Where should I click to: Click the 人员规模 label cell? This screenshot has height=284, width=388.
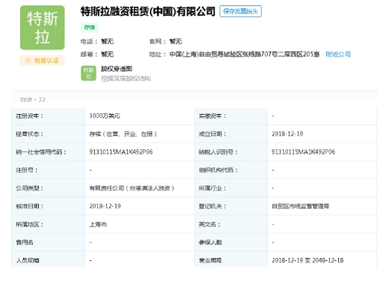[x=48, y=260]
